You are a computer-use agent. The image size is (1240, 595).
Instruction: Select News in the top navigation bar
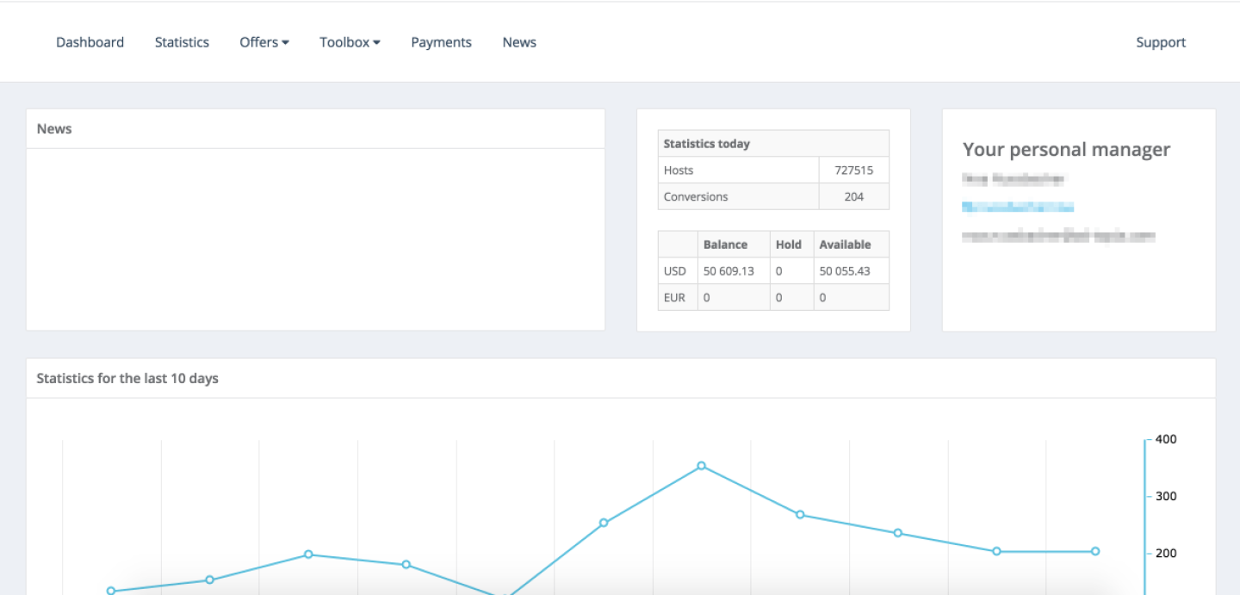(519, 42)
